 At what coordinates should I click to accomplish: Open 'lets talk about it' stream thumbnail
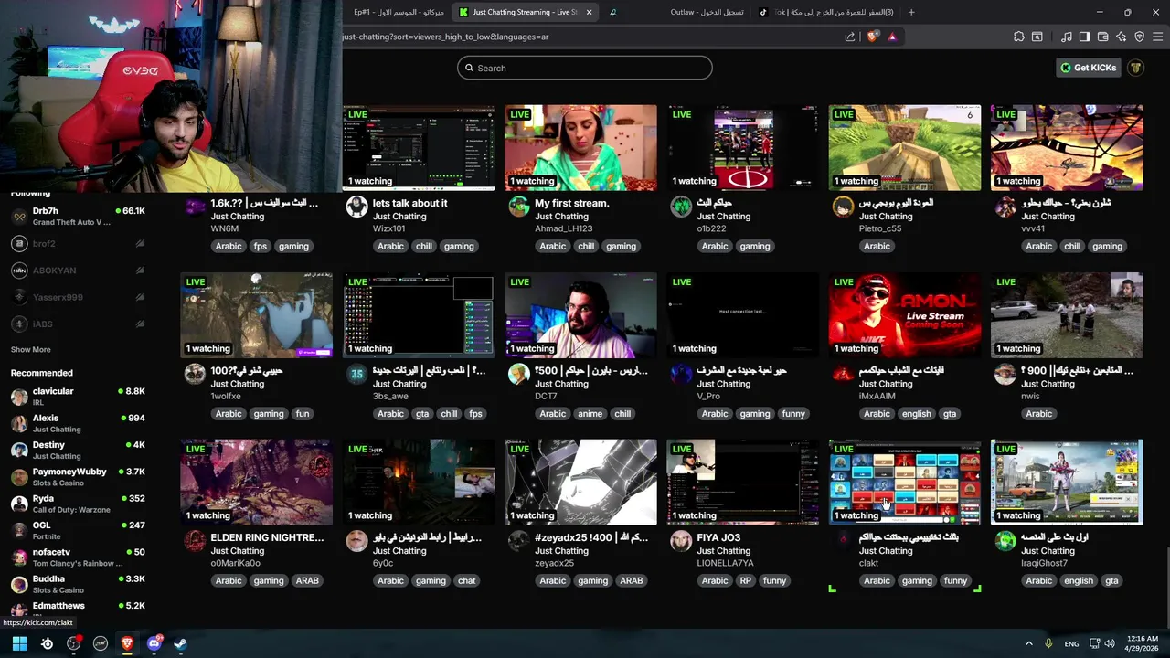pos(419,148)
